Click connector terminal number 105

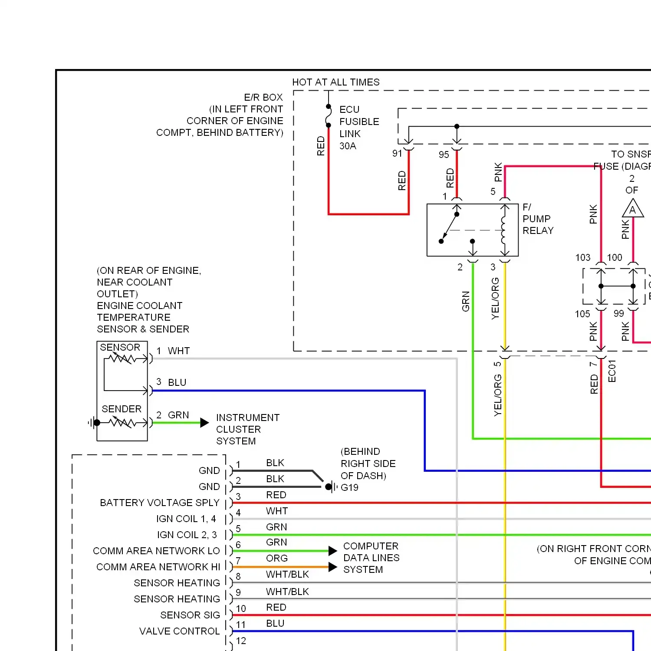pos(582,314)
